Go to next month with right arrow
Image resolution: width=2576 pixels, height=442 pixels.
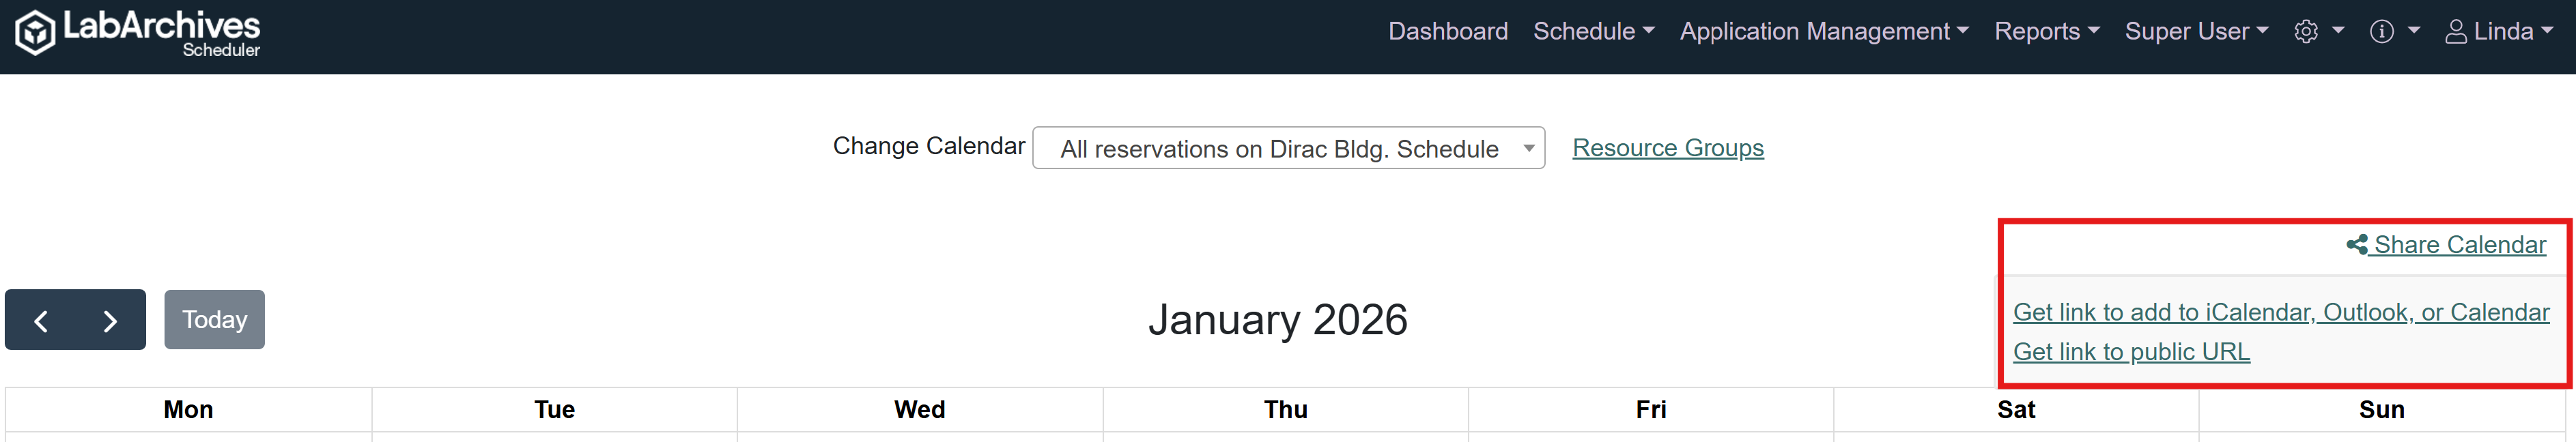110,321
